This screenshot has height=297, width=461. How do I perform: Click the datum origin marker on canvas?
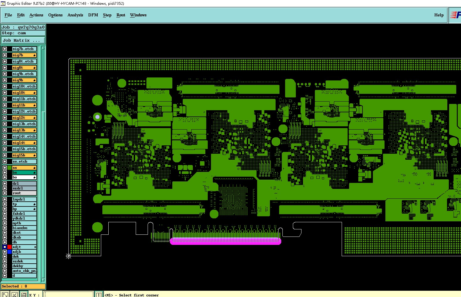(68, 256)
